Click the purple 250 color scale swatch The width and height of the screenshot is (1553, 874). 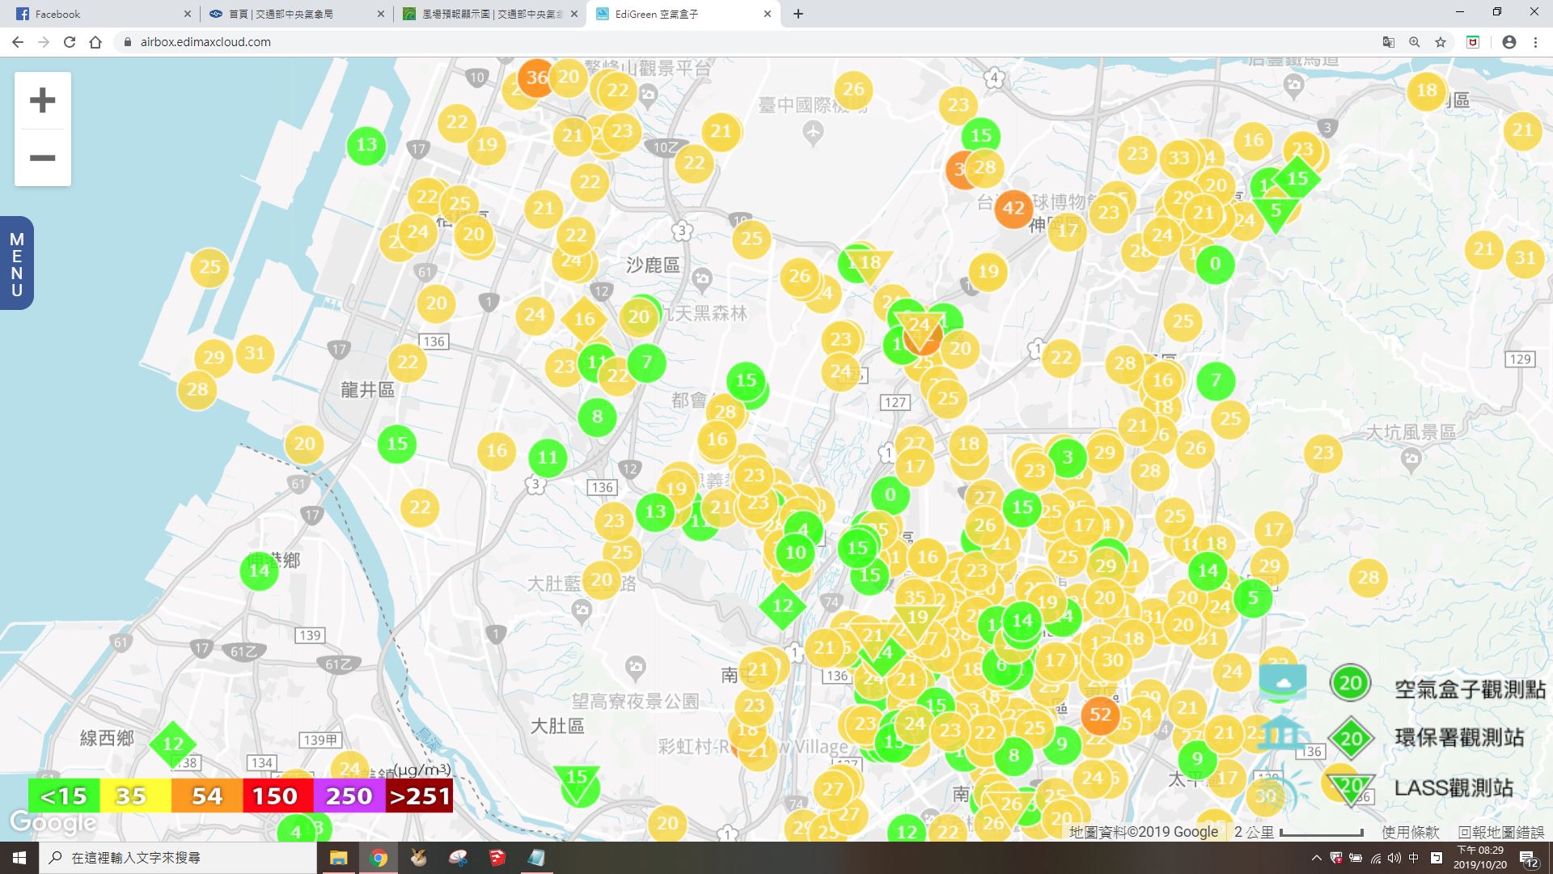pyautogui.click(x=349, y=796)
